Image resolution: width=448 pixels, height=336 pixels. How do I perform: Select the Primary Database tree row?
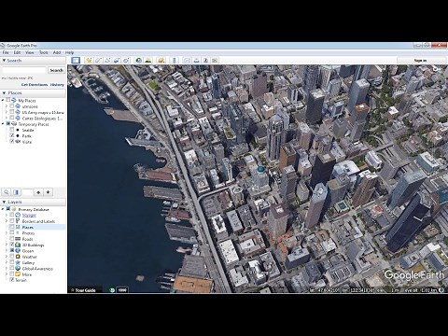point(34,209)
